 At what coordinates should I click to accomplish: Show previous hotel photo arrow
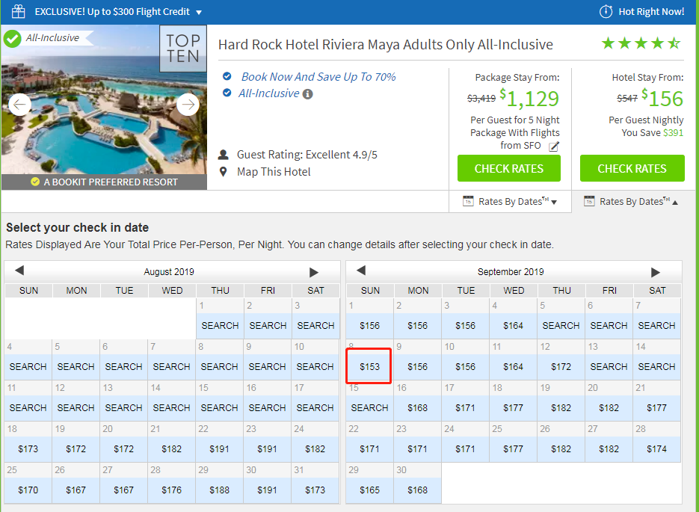pos(19,105)
